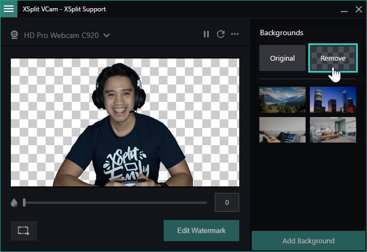Click the blur droplet icon
Screen dimensions: 367x252
point(14,203)
